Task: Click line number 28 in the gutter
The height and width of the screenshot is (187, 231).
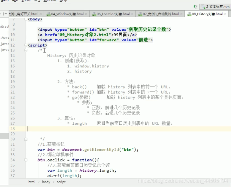Action: pos(13,128)
